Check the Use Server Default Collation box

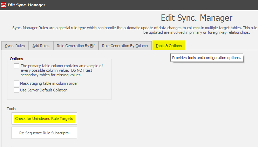pos(16,90)
